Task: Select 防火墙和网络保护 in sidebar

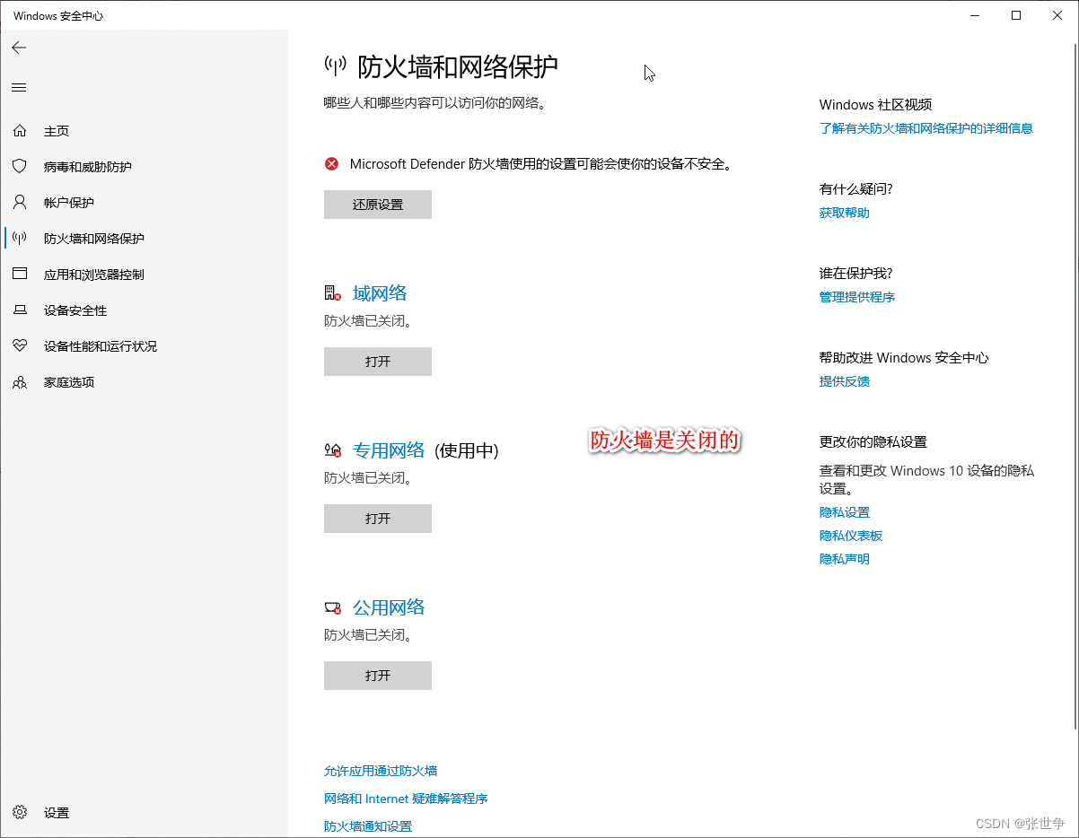Action: point(94,239)
